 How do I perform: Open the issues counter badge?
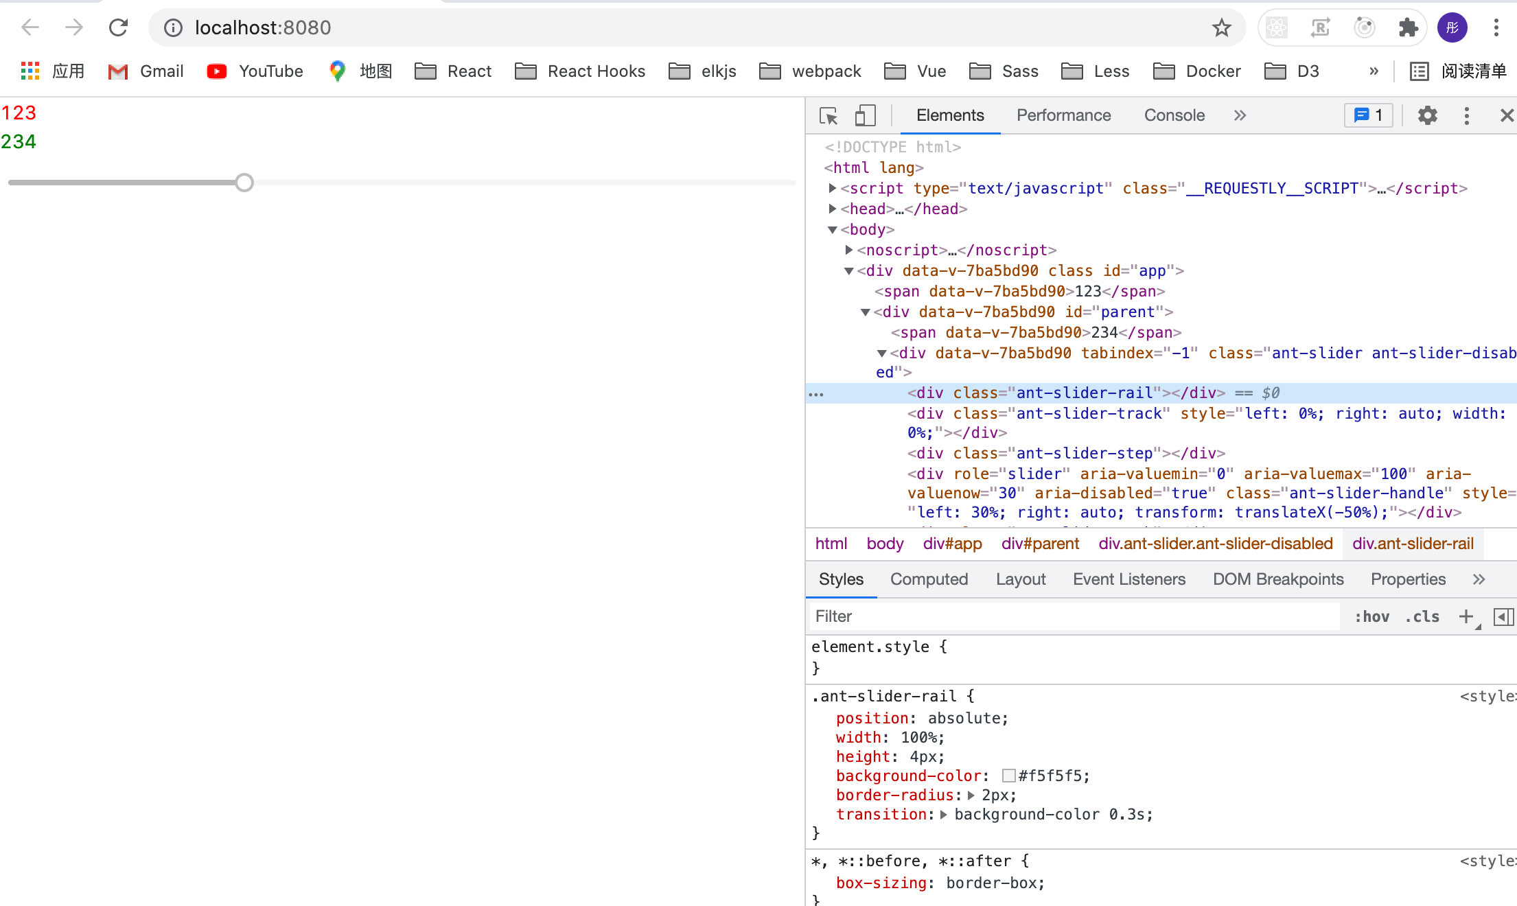coord(1368,115)
